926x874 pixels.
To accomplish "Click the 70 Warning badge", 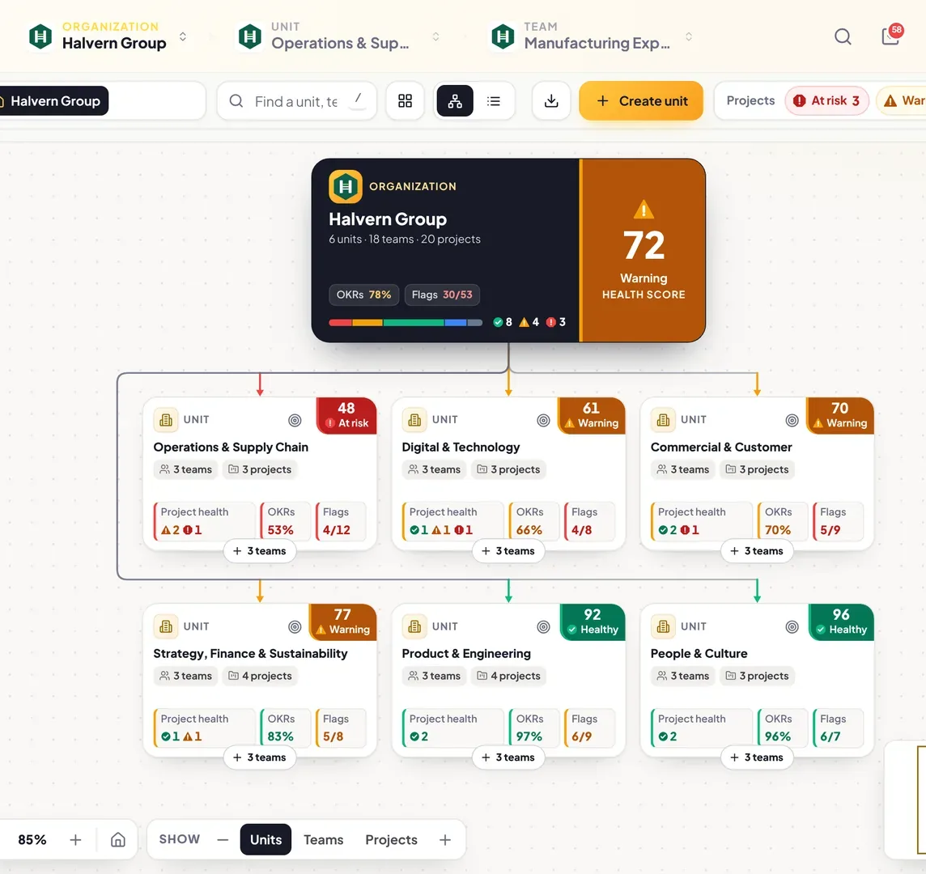I will (840, 416).
